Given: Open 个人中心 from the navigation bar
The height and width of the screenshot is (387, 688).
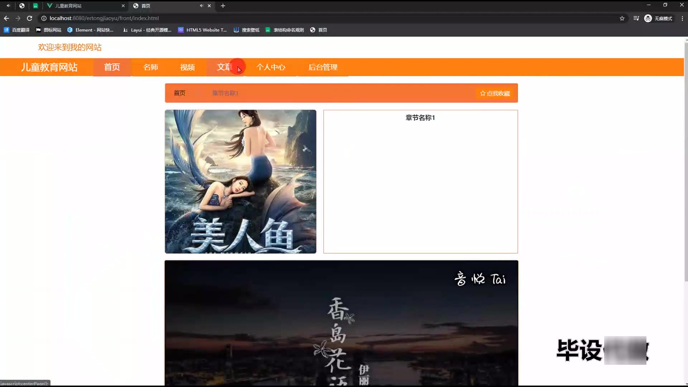Looking at the screenshot, I should pyautogui.click(x=271, y=67).
